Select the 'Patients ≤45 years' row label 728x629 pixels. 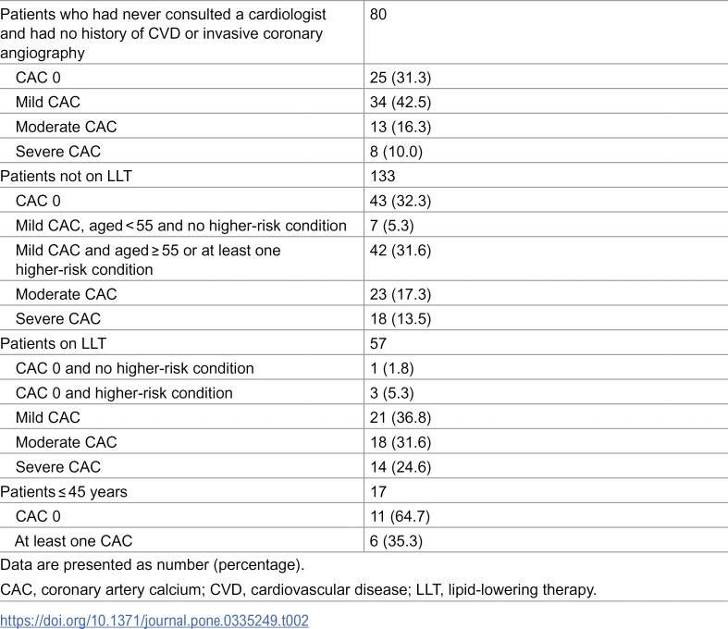(x=64, y=491)
